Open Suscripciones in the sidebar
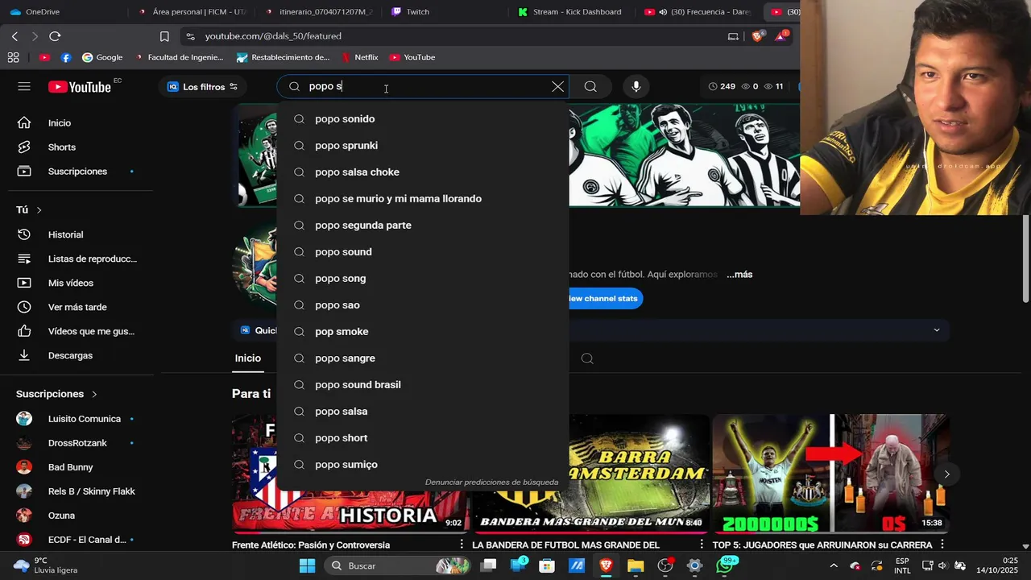 [x=77, y=172]
